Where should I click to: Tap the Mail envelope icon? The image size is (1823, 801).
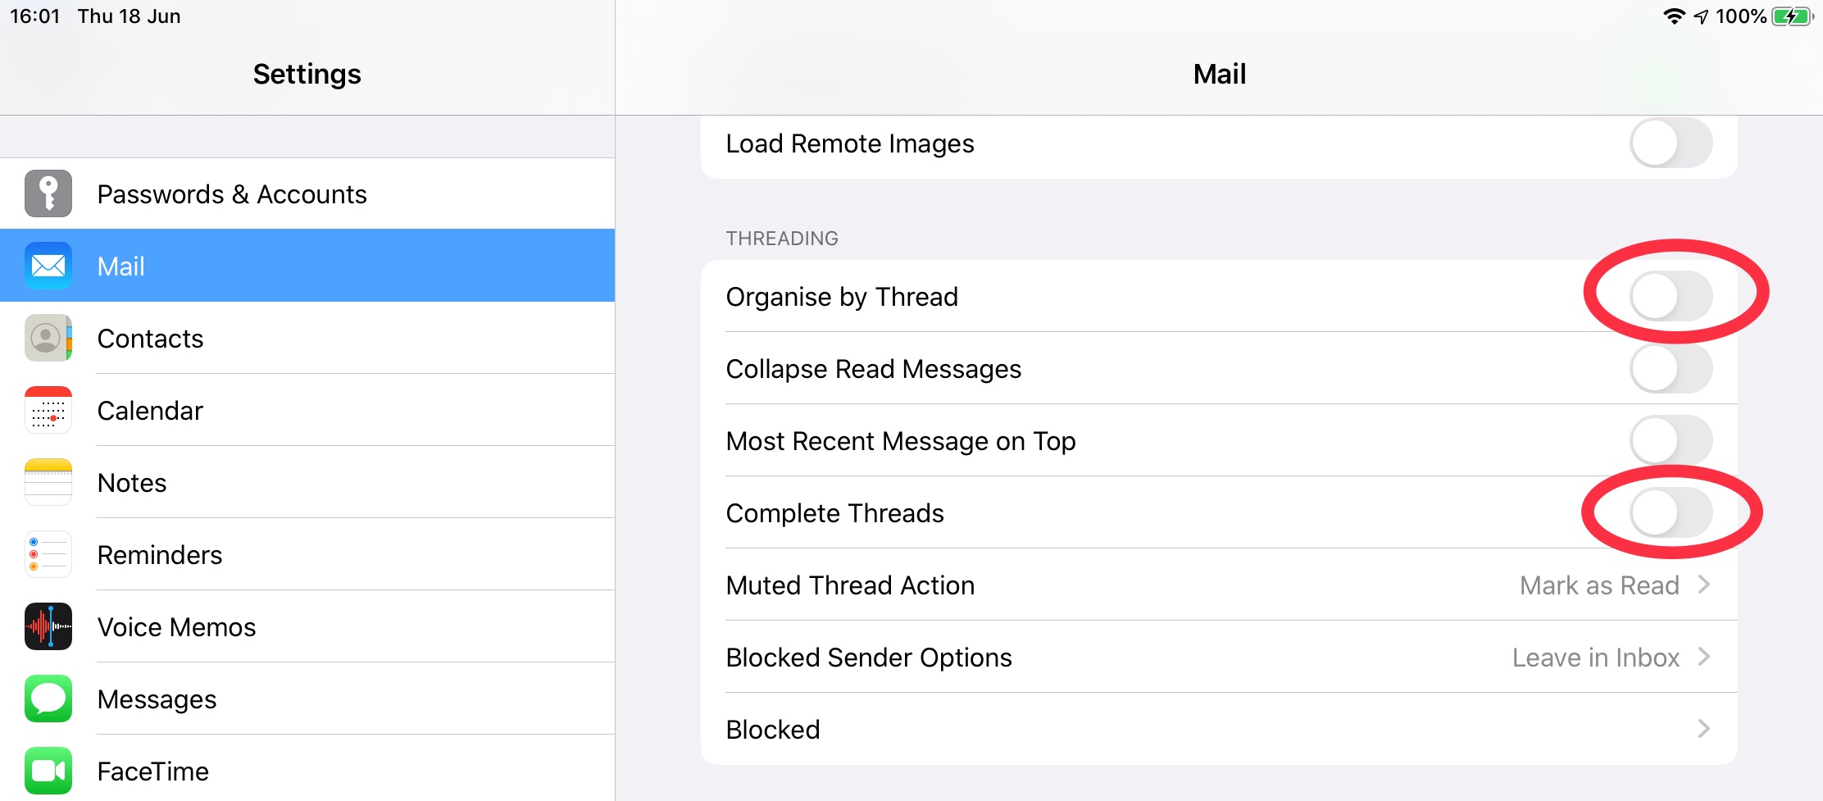pyautogui.click(x=48, y=266)
